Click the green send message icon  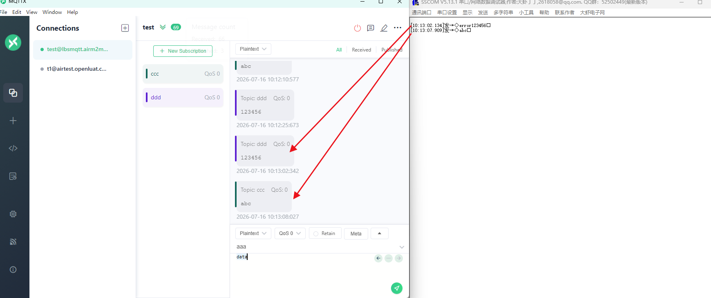[397, 288]
